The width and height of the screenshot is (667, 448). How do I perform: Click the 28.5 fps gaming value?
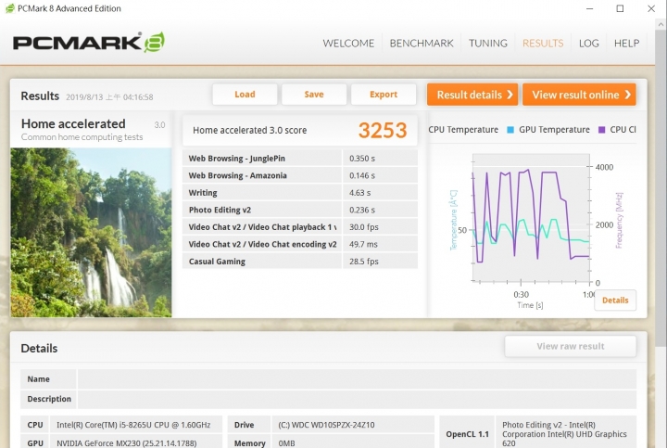point(364,261)
